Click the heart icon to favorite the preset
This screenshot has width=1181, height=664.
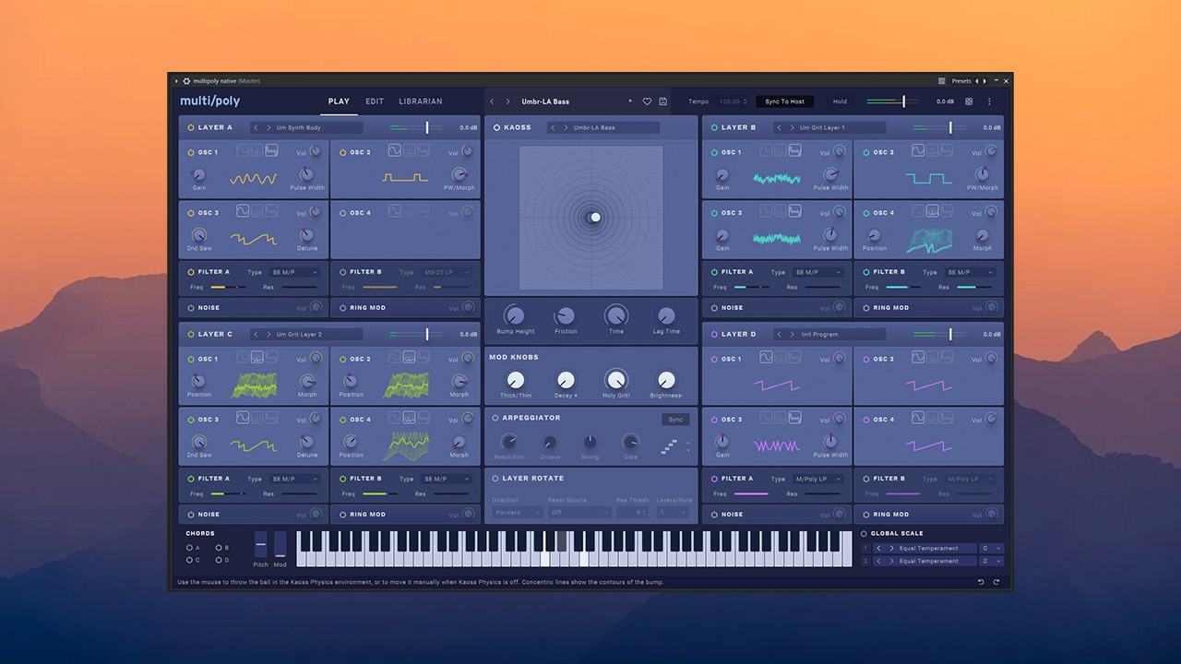pyautogui.click(x=647, y=101)
